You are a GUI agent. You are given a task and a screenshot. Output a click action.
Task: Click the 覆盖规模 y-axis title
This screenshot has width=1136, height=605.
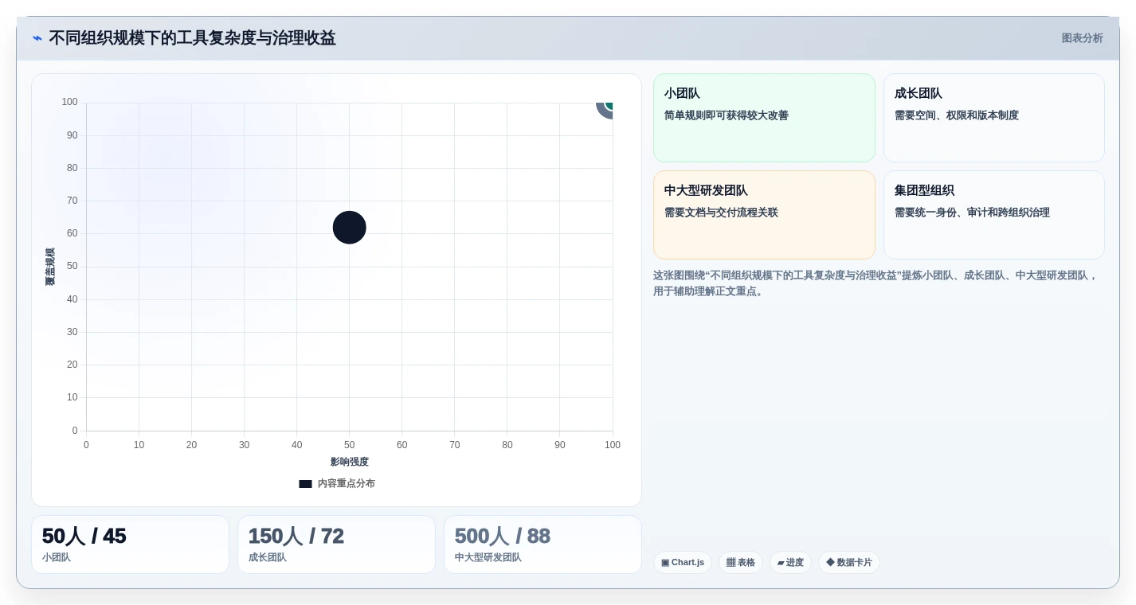point(50,267)
